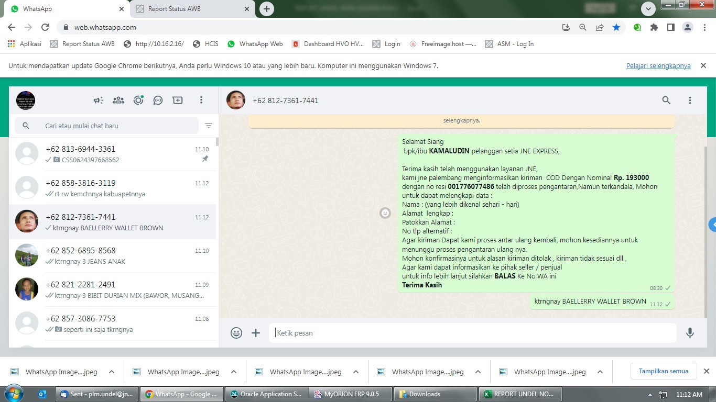Open the 'Report Status AWB' bookmark
The height and width of the screenshot is (402, 716).
[x=82, y=44]
